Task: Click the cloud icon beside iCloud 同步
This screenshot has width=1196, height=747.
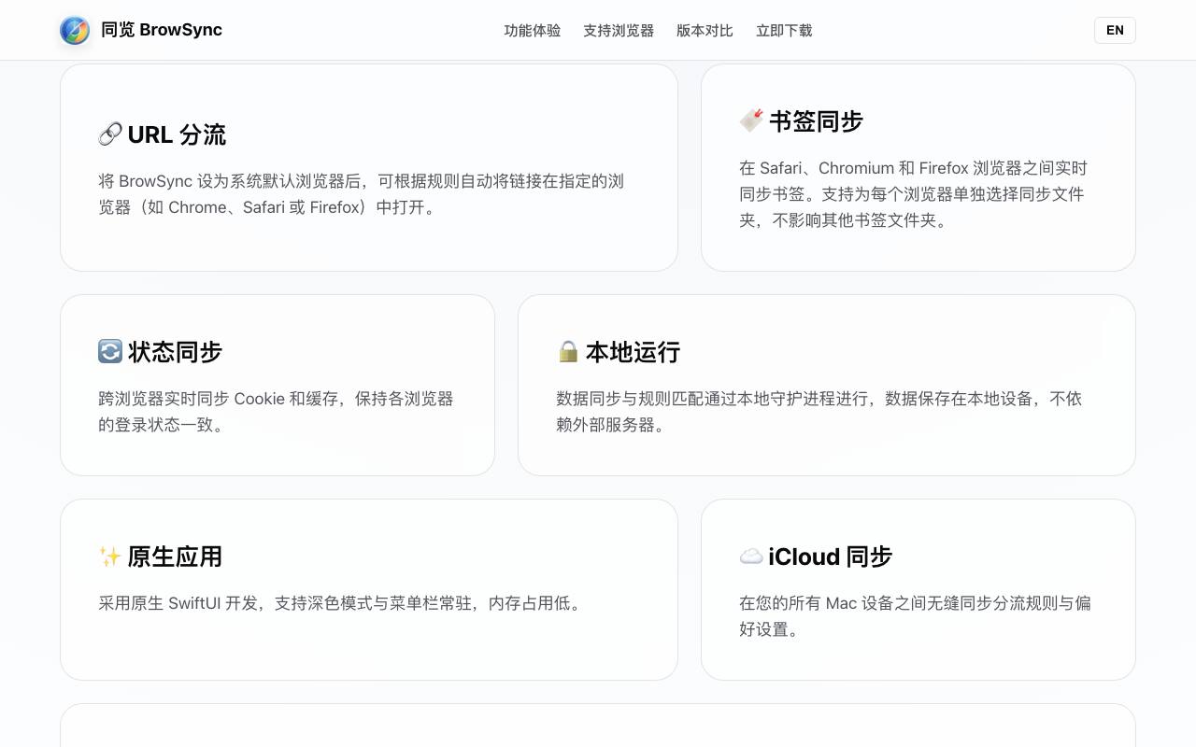Action: pyautogui.click(x=751, y=557)
